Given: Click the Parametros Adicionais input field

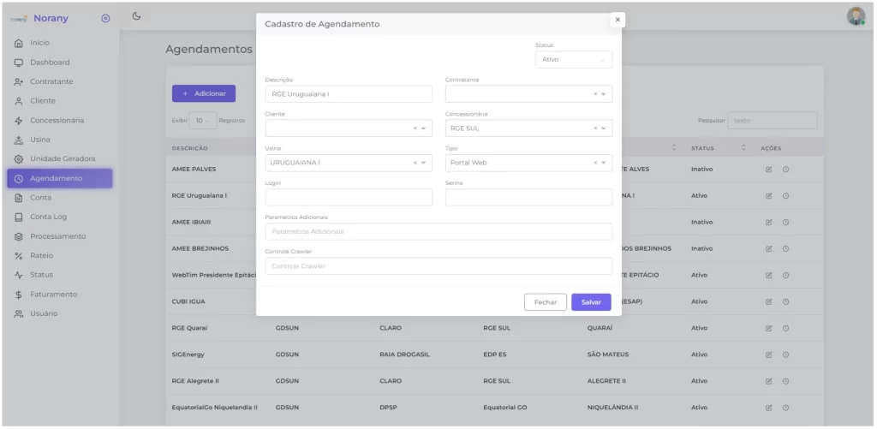Looking at the screenshot, I should point(438,232).
